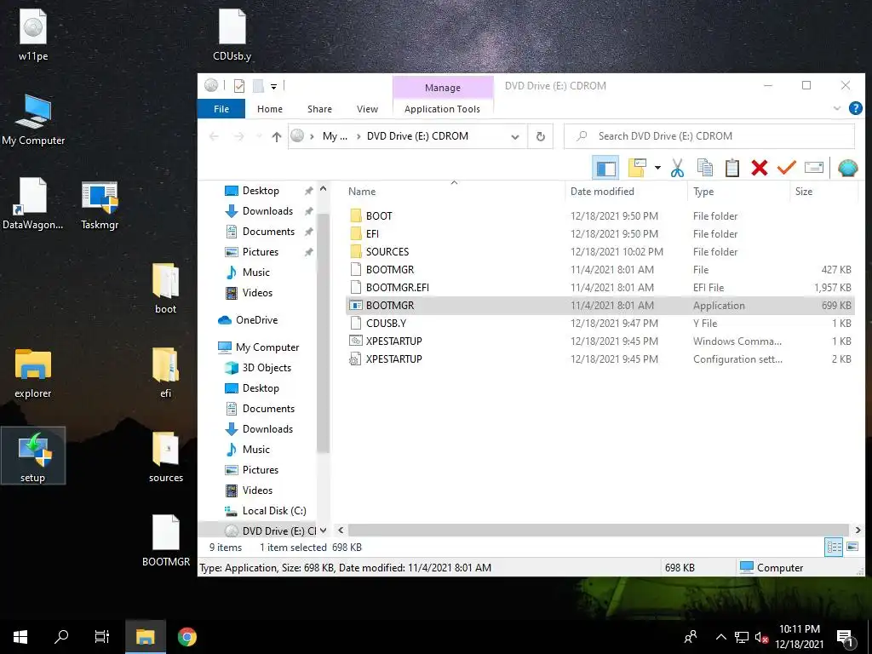Toggle the navigation pane button in toolbar
Screen dimensions: 872x654
[606, 168]
